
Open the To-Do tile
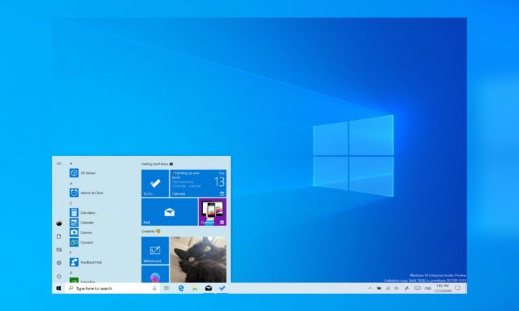(x=155, y=183)
